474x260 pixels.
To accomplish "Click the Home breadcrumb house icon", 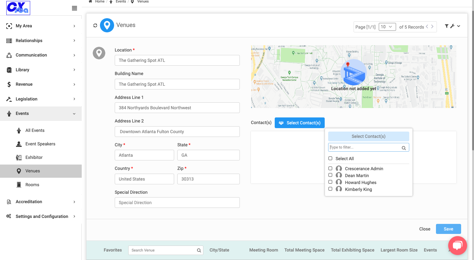I will (90, 2).
